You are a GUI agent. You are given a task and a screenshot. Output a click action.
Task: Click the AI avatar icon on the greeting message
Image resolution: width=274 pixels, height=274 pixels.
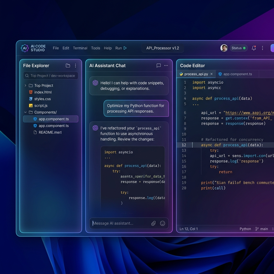(x=95, y=83)
